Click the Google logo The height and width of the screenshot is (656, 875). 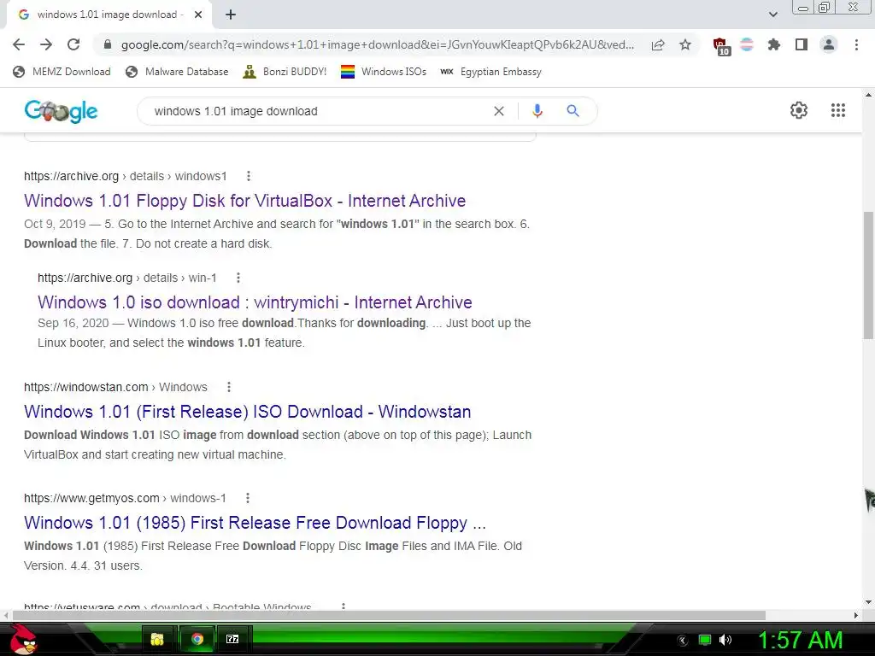[x=61, y=111]
